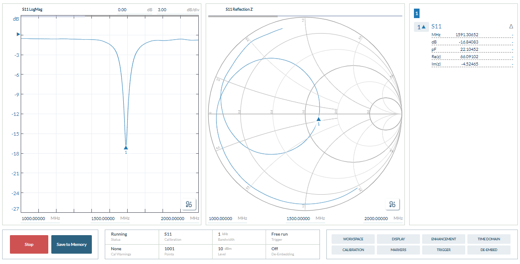The image size is (520, 264).
Task: Open the CALIBRATION menu
Action: (353, 250)
